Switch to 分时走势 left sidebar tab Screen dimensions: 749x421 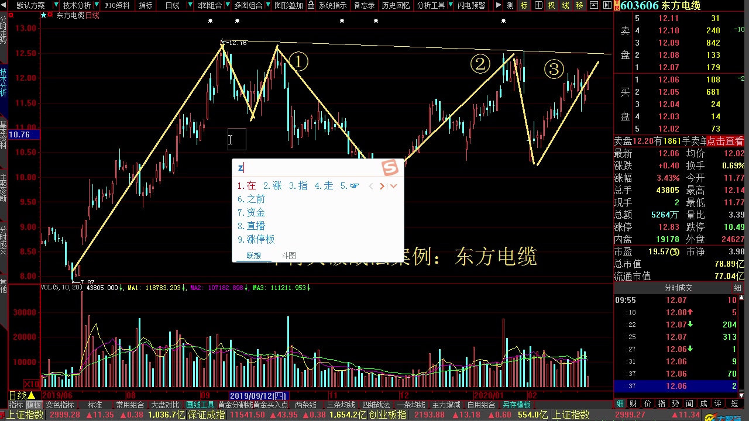point(4,30)
